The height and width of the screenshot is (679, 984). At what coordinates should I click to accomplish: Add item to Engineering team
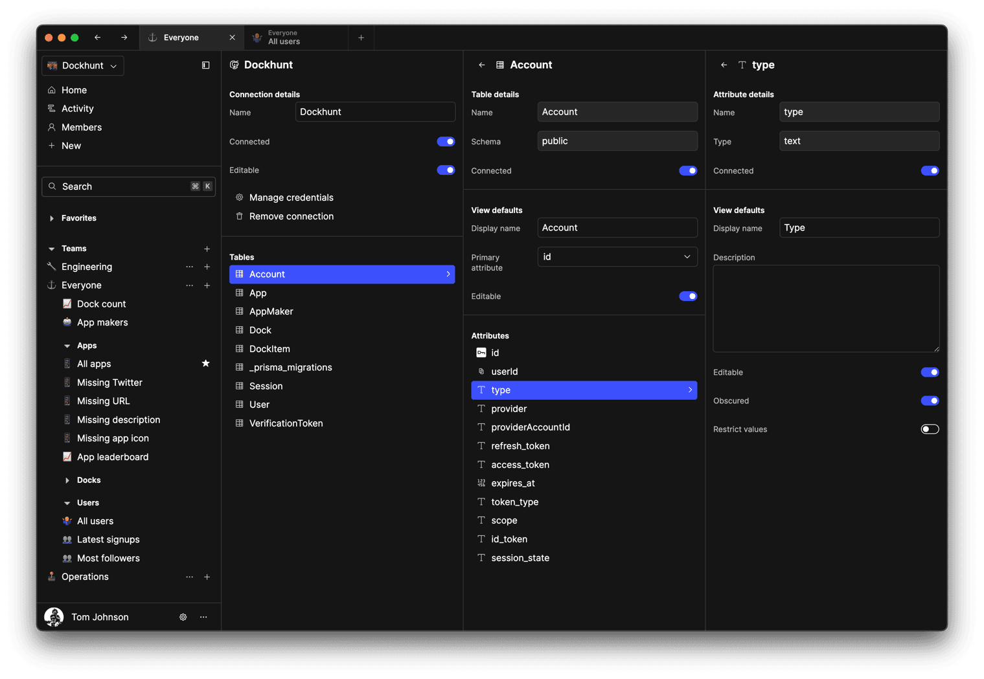pyautogui.click(x=207, y=267)
